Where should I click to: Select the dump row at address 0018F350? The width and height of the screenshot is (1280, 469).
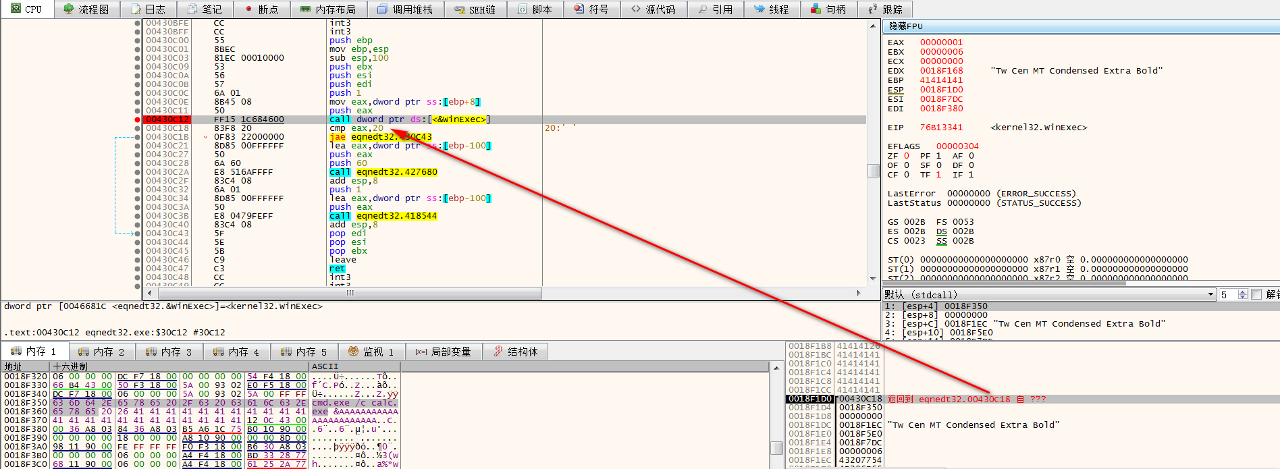coord(201,402)
